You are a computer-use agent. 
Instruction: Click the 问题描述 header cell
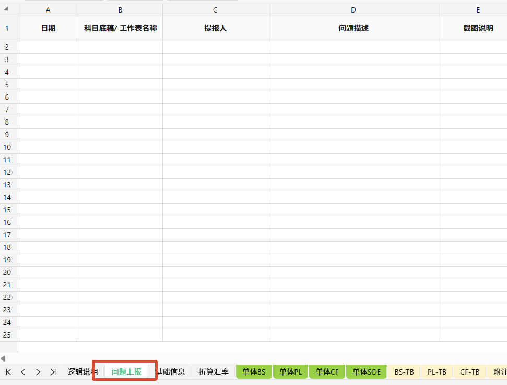(353, 28)
